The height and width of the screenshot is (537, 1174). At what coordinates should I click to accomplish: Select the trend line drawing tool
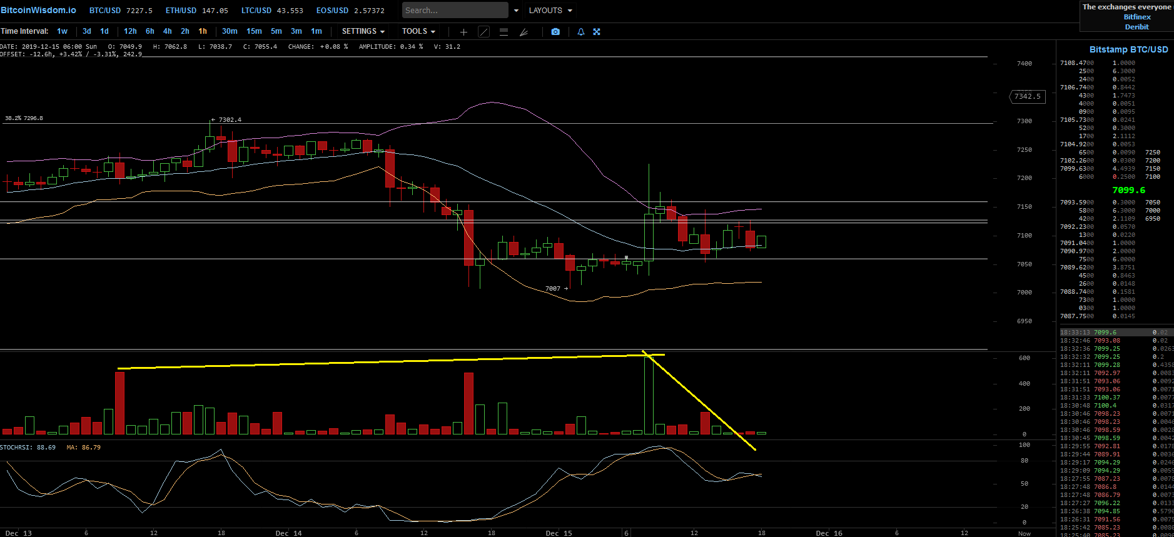tap(483, 32)
